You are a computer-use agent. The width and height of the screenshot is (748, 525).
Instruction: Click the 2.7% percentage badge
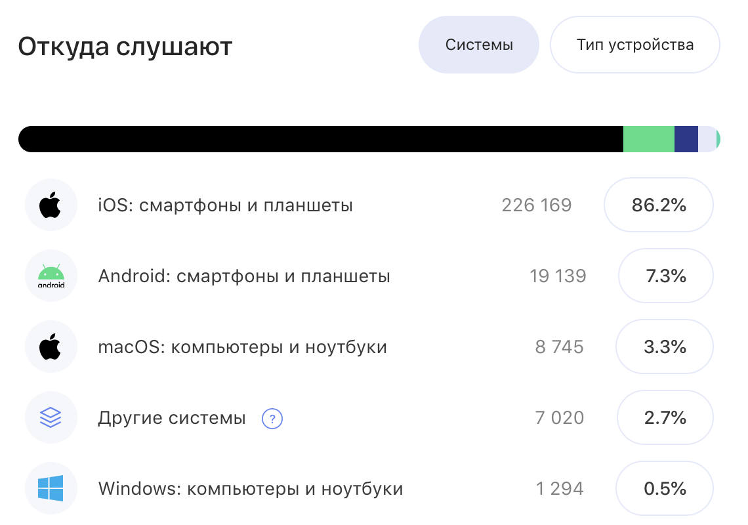[x=665, y=417]
